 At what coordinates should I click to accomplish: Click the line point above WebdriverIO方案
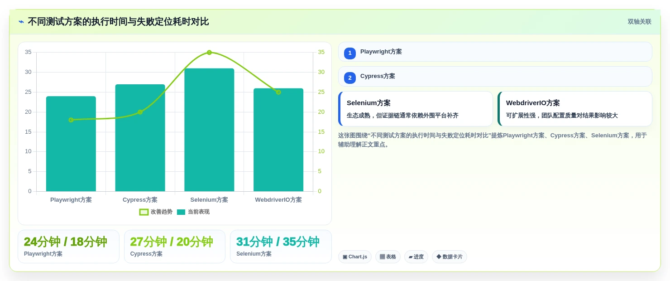click(x=278, y=92)
